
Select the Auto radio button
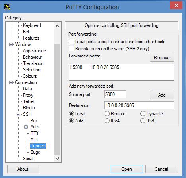(71, 121)
